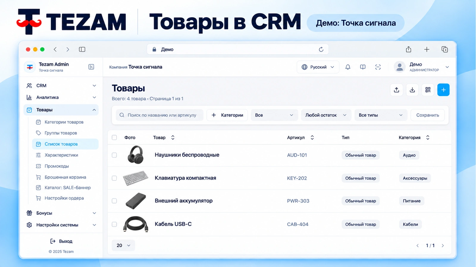The image size is (476, 267).
Task: Click the download/import products icon
Action: [x=412, y=90]
